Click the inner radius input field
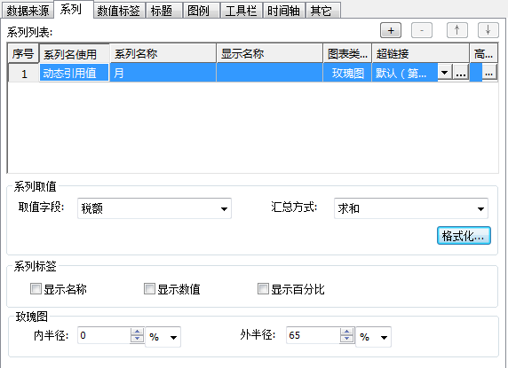508x368 pixels. click(x=104, y=335)
